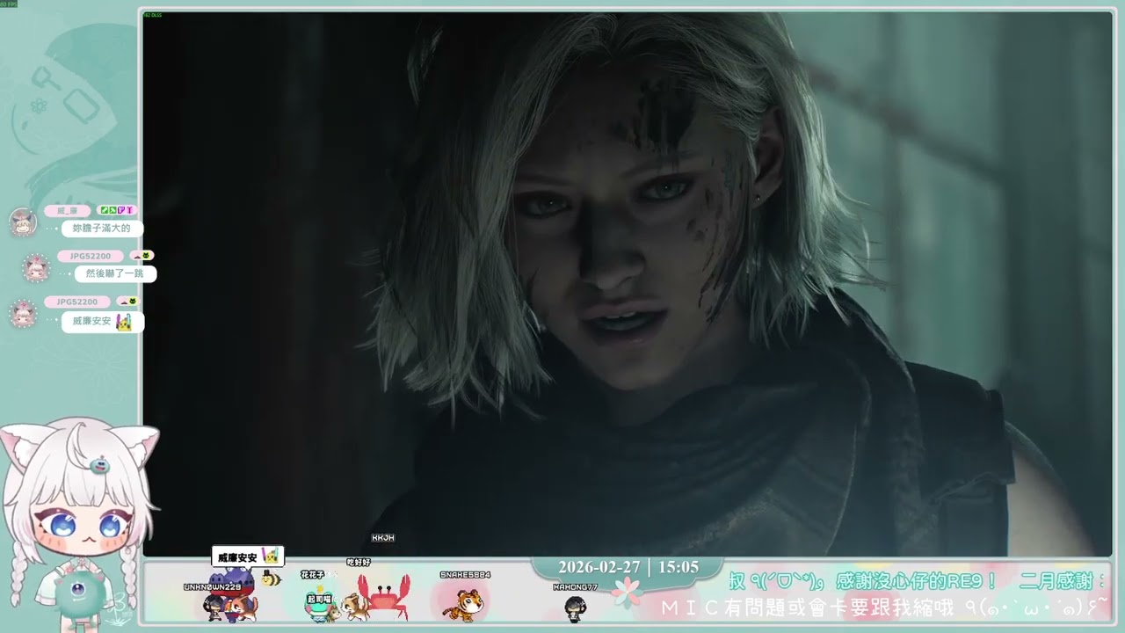Click the dark-haired chibi under KAHONG77
Screen dimensions: 1125x633
point(575,608)
